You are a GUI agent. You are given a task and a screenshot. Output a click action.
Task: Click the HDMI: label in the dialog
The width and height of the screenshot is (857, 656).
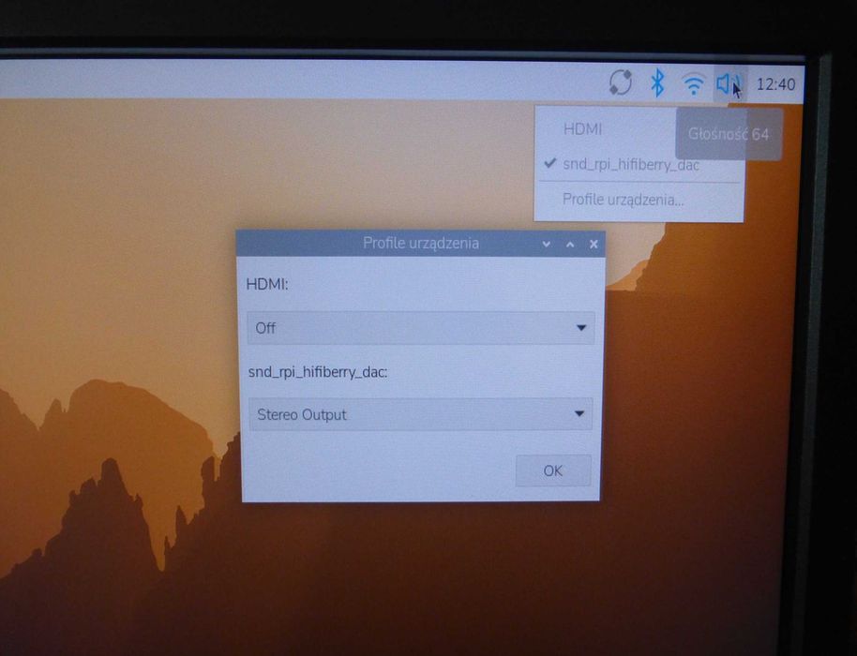tap(266, 285)
